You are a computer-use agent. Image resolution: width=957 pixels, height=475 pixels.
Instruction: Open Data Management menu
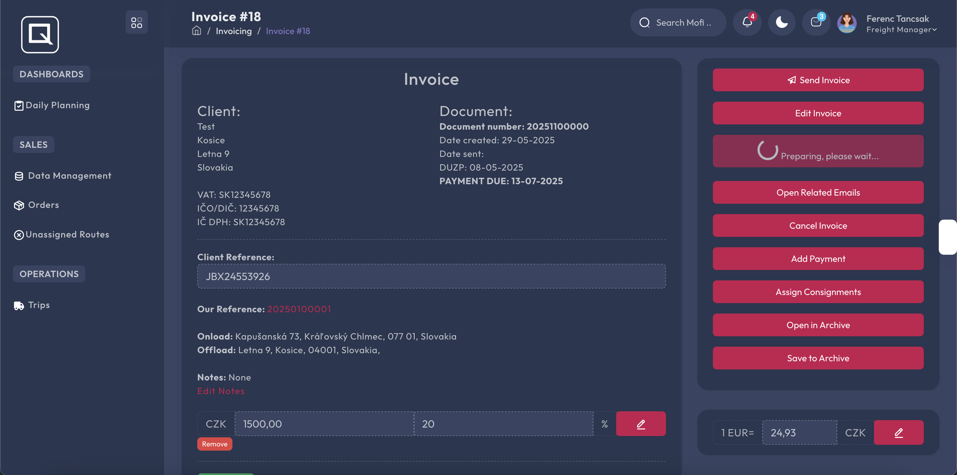pyautogui.click(x=69, y=176)
